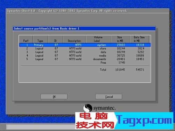The width and height of the screenshot is (175, 131).
Task: Click the Data Size in MB header
Action: point(139,39)
